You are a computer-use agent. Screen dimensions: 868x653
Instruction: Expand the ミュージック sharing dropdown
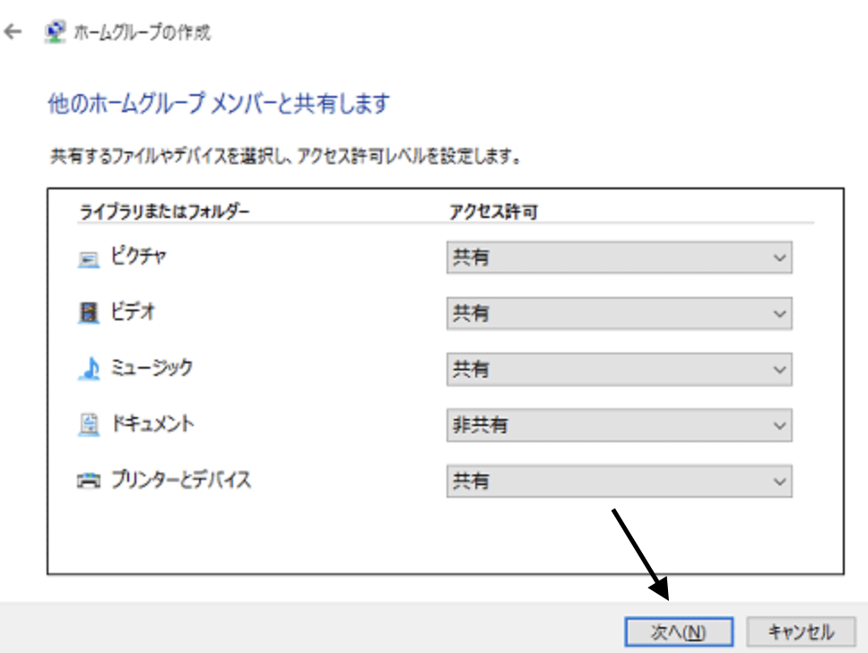619,370
